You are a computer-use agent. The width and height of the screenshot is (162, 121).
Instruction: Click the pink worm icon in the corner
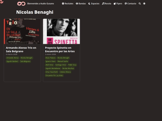click(x=1, y=1)
